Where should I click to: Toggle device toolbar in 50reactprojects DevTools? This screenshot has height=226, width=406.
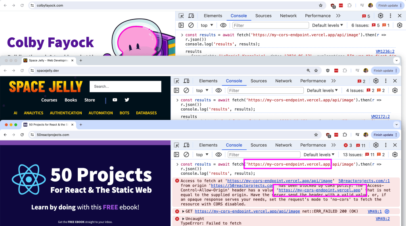(186, 145)
